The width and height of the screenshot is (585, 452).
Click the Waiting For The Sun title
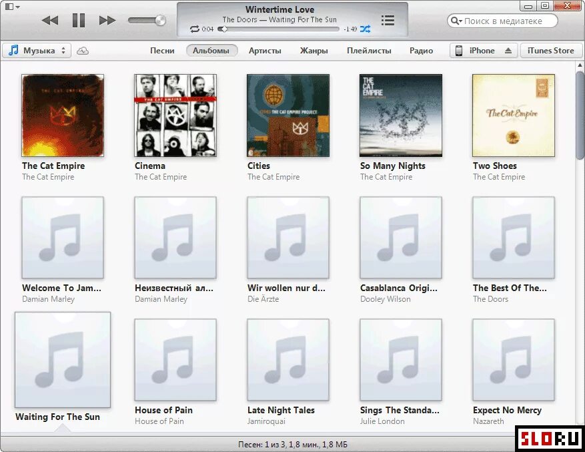tap(58, 417)
